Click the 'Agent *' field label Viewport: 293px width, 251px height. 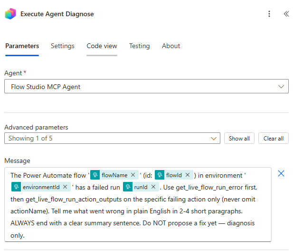point(15,73)
